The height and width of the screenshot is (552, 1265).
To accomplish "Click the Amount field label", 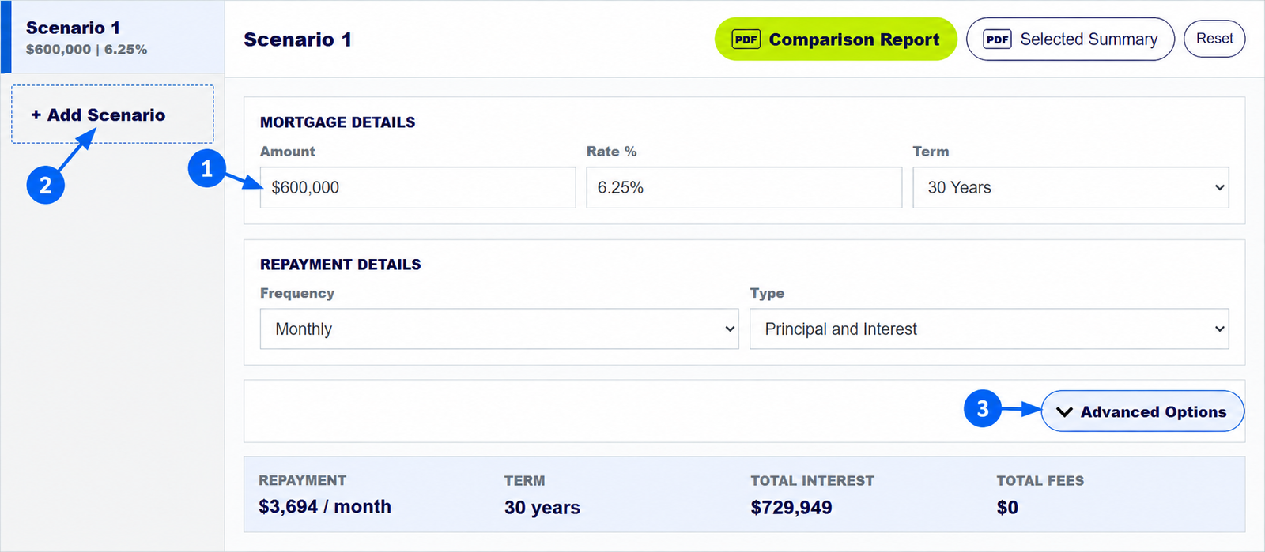I will (x=288, y=152).
